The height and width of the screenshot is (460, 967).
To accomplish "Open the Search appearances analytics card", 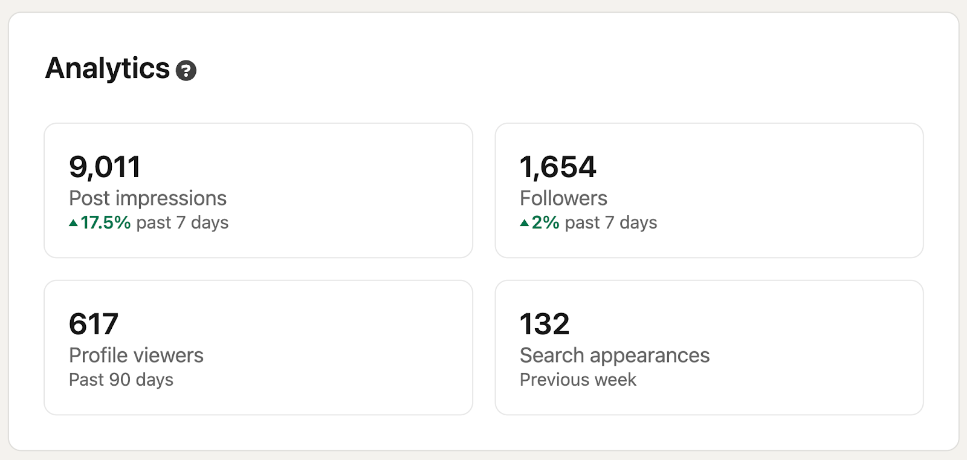I will (x=710, y=345).
